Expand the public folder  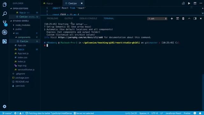[18, 29]
